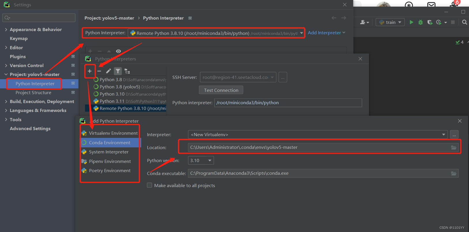Image resolution: width=469 pixels, height=232 pixels.
Task: Run the train configuration
Action: (411, 22)
